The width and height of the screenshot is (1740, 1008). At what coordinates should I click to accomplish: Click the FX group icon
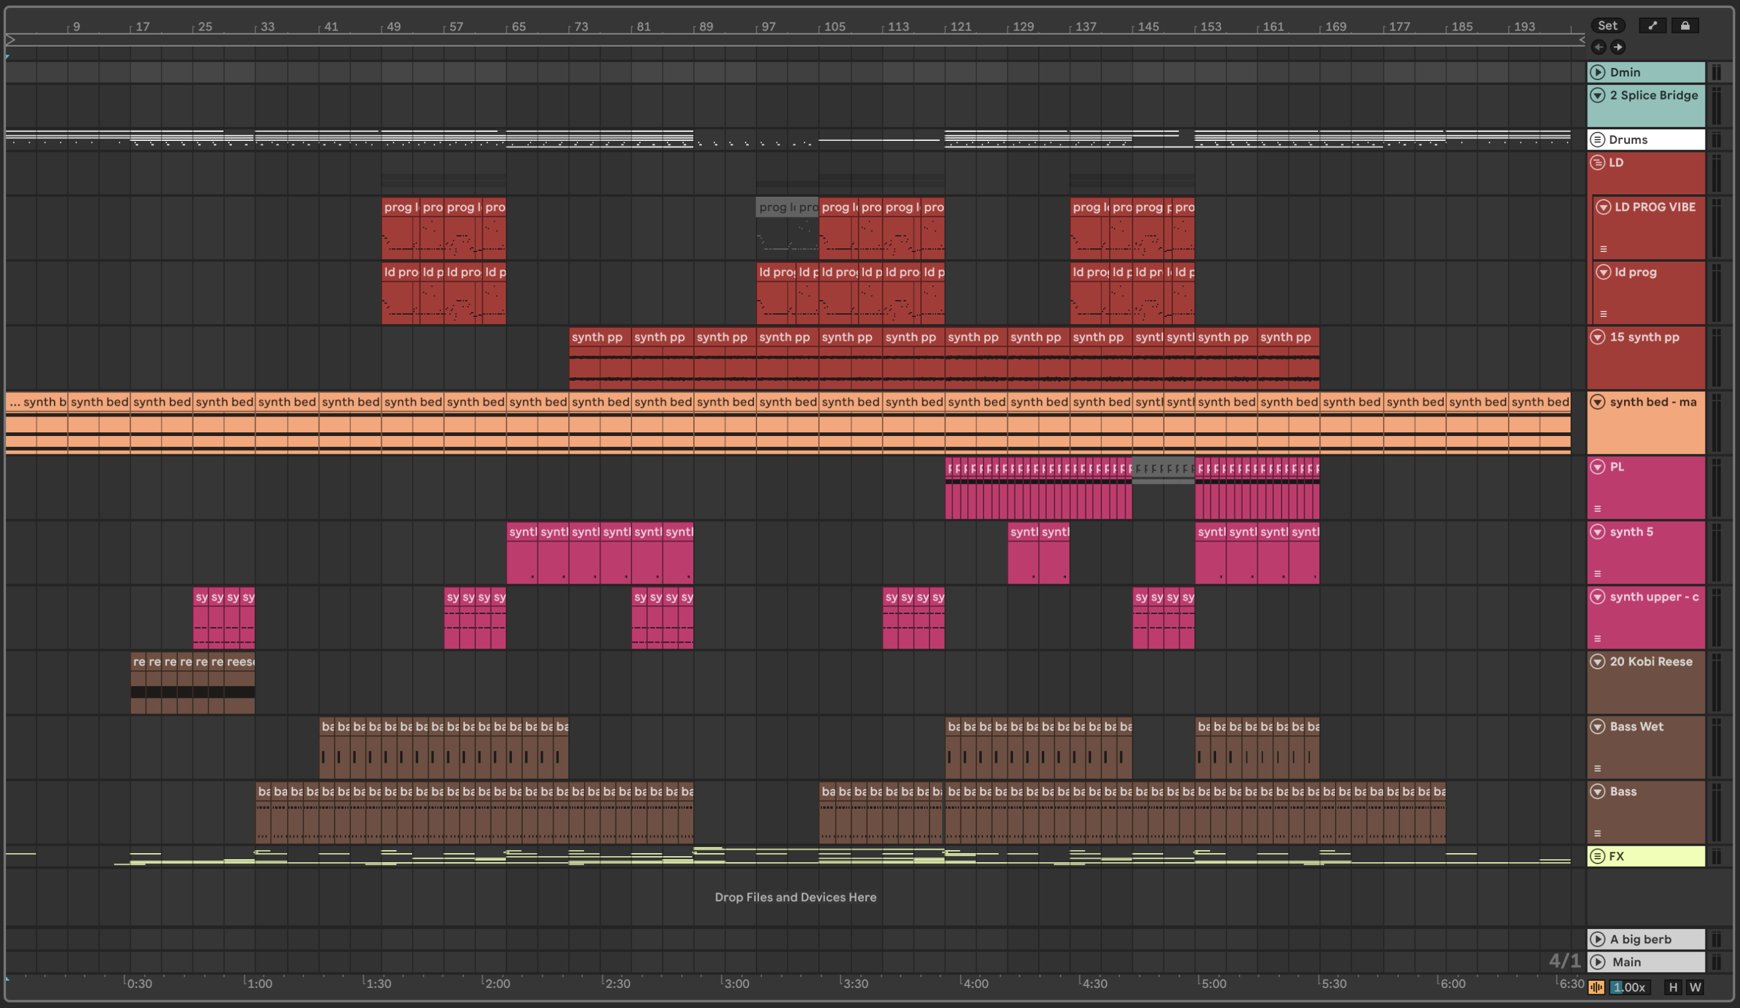[1597, 856]
